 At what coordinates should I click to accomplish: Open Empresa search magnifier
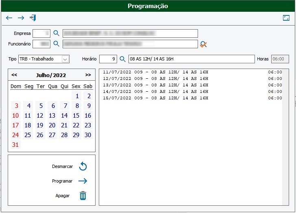(57, 33)
